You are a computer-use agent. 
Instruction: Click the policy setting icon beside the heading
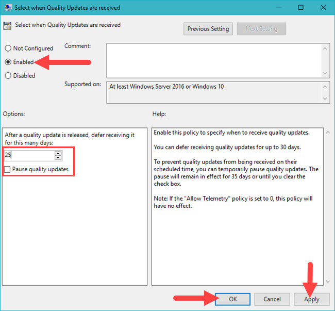(7, 26)
